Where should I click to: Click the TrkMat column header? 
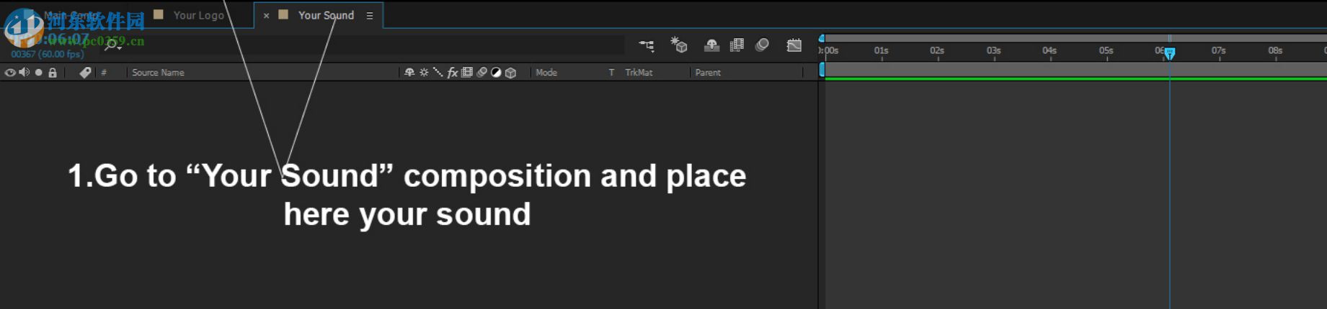(x=639, y=73)
